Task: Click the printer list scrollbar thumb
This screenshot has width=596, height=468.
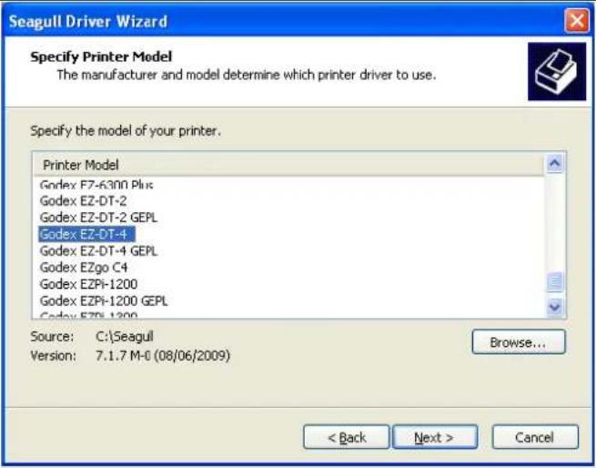Action: pos(554,282)
